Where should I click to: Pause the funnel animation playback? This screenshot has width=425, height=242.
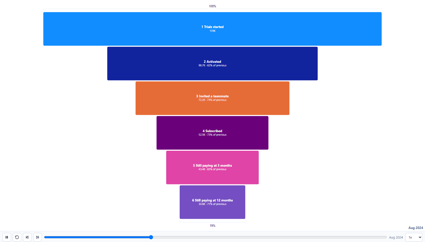(7, 237)
